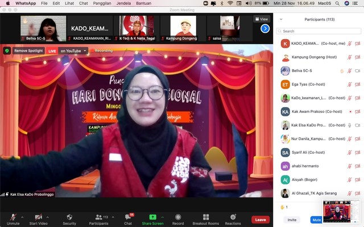The height and width of the screenshot is (227, 364).
Task: Open the Chat menu in menu bar
Action: [x=84, y=3]
